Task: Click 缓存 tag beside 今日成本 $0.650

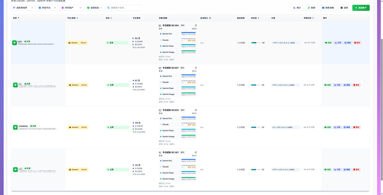Action: point(183,110)
